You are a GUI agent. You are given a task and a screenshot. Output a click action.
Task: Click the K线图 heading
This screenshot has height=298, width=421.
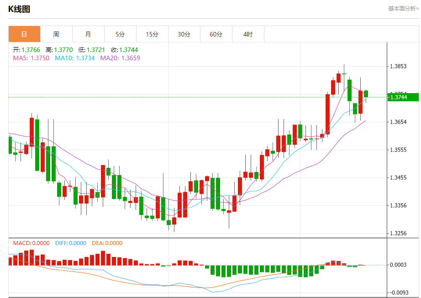[19, 9]
